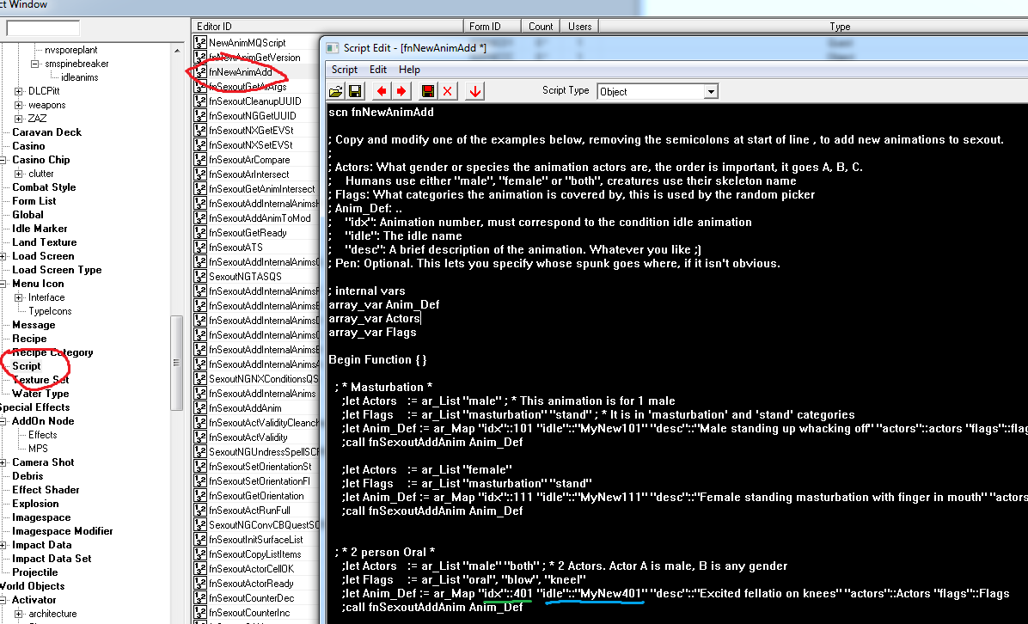1028x624 pixels.
Task: Click the red disk icon in toolbar
Action: tap(428, 91)
